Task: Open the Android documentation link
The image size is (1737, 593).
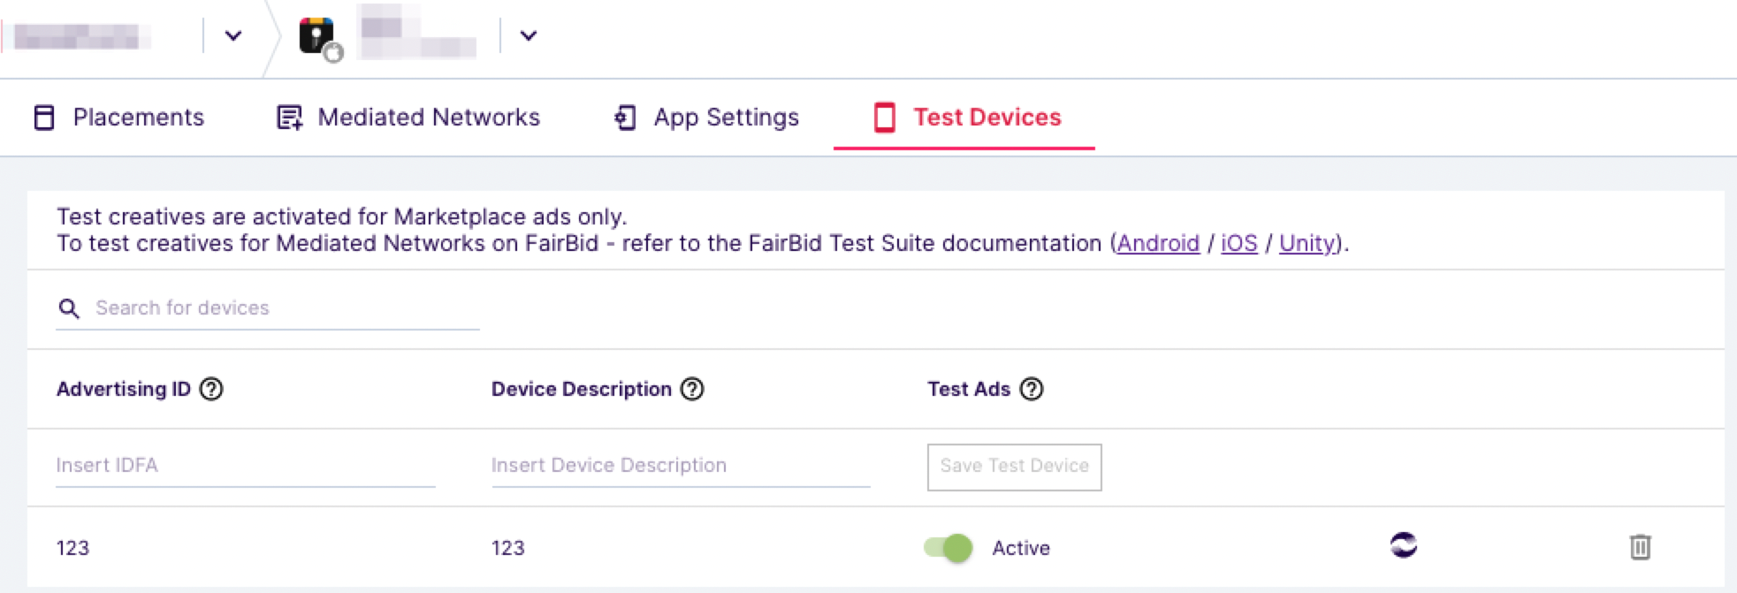Action: (1158, 243)
